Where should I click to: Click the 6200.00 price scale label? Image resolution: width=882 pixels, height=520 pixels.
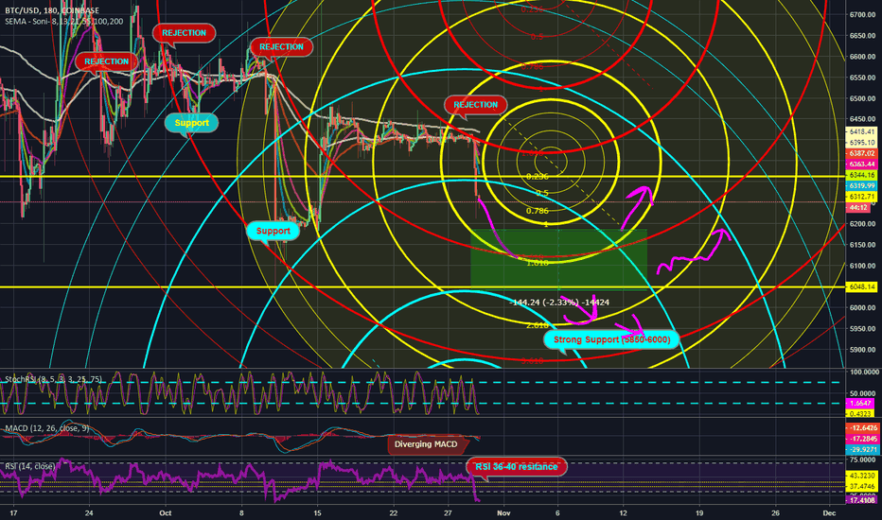[862, 224]
